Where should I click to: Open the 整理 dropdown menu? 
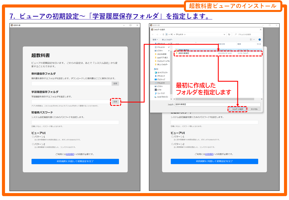tap(155, 40)
